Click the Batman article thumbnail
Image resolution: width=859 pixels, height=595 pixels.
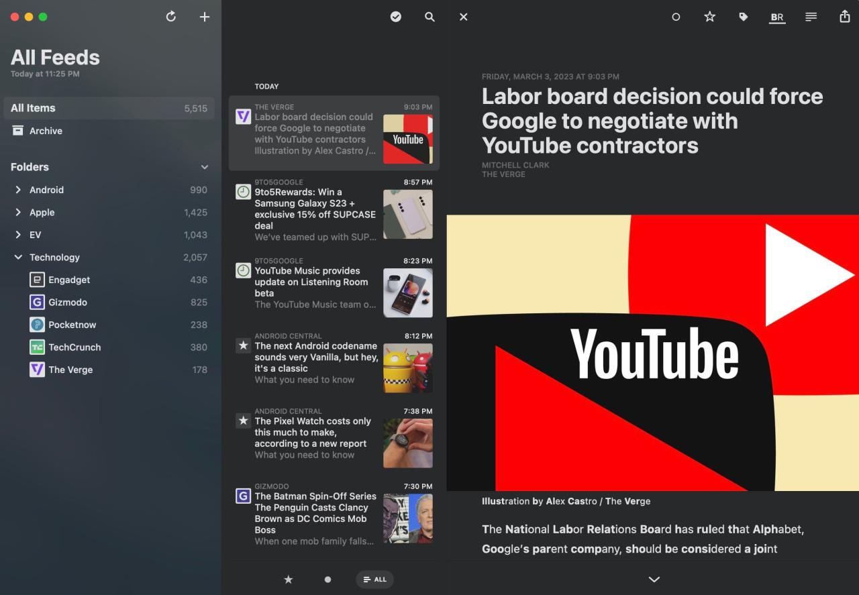pyautogui.click(x=408, y=519)
